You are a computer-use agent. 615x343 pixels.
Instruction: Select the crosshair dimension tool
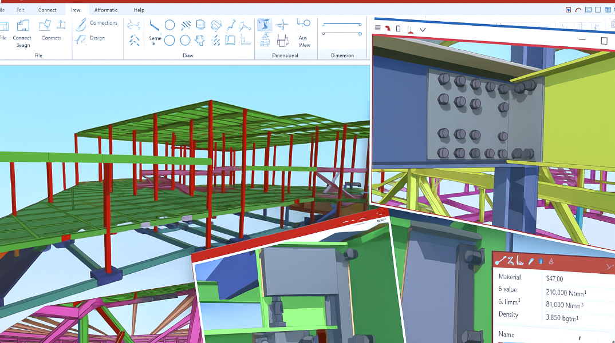(x=282, y=25)
